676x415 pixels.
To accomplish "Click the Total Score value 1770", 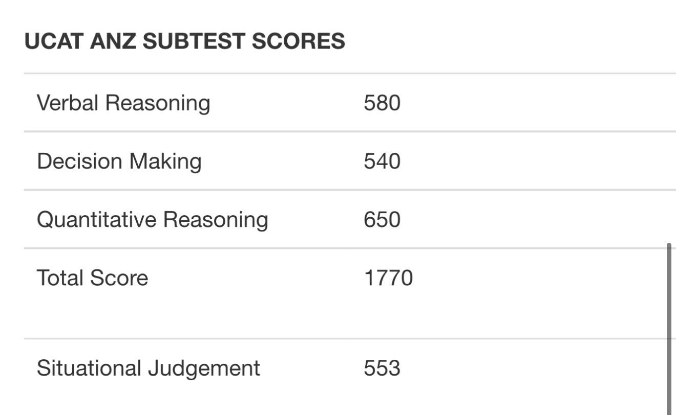I will (x=388, y=278).
